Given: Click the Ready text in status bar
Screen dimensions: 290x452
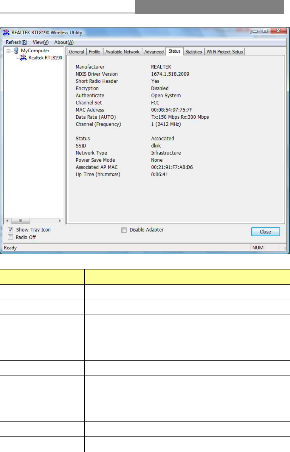Looking at the screenshot, I should 10,248.
